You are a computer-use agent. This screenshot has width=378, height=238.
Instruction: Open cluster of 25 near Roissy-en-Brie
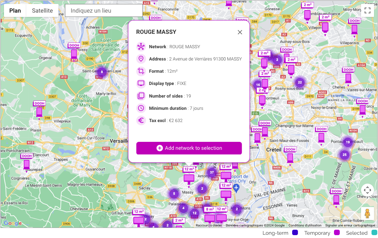coord(344,155)
